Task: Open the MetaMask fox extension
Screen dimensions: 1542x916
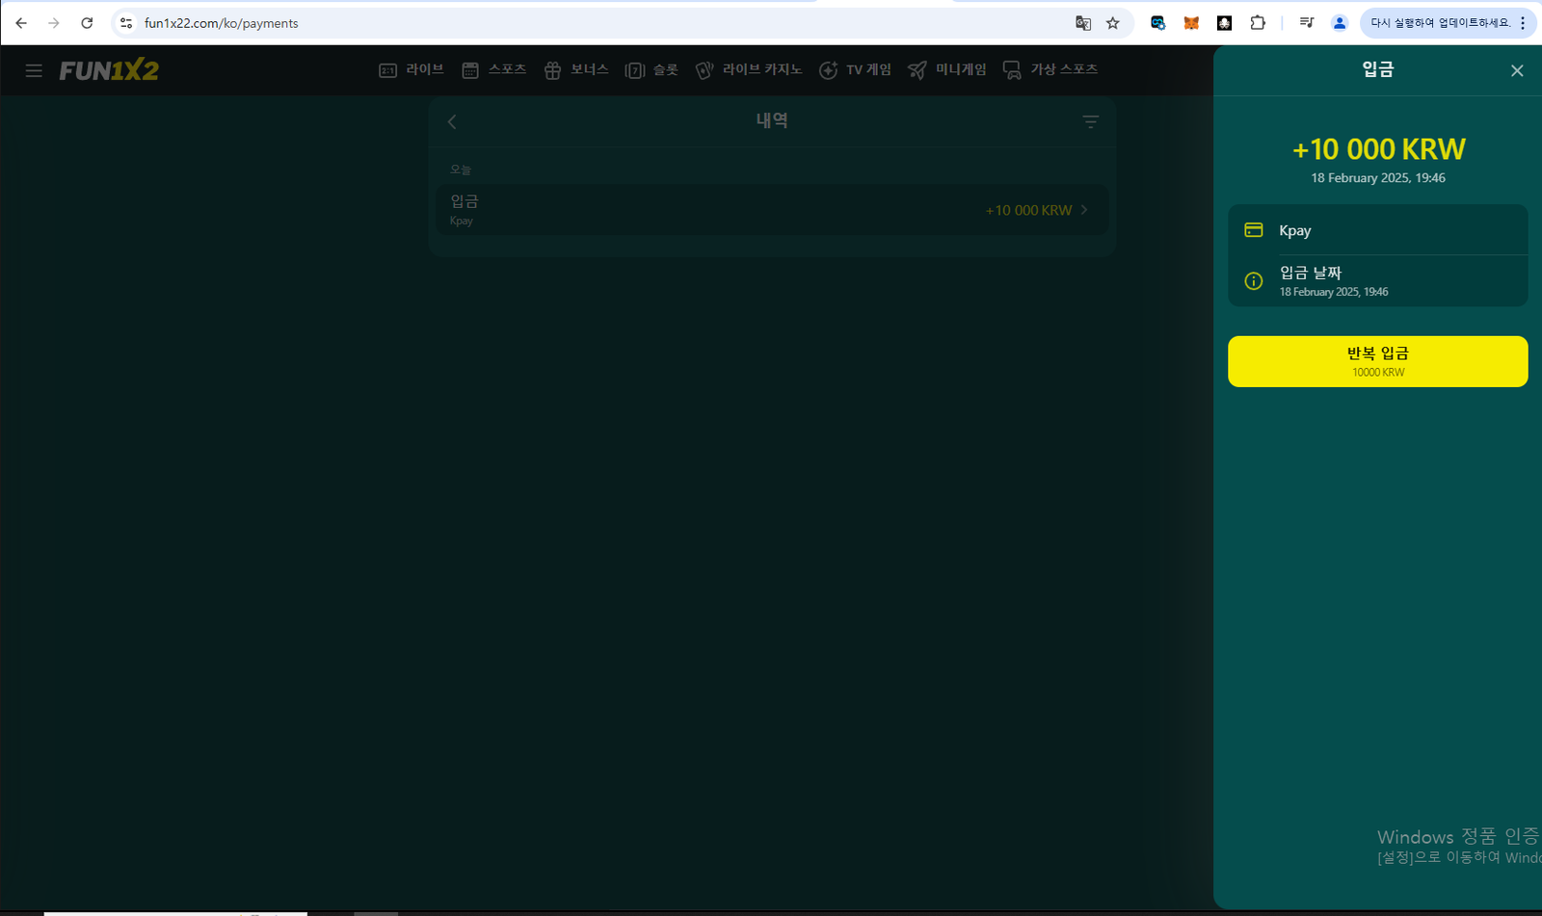Action: click(1191, 23)
